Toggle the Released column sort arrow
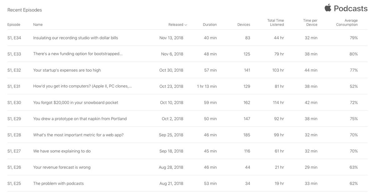 [186, 25]
